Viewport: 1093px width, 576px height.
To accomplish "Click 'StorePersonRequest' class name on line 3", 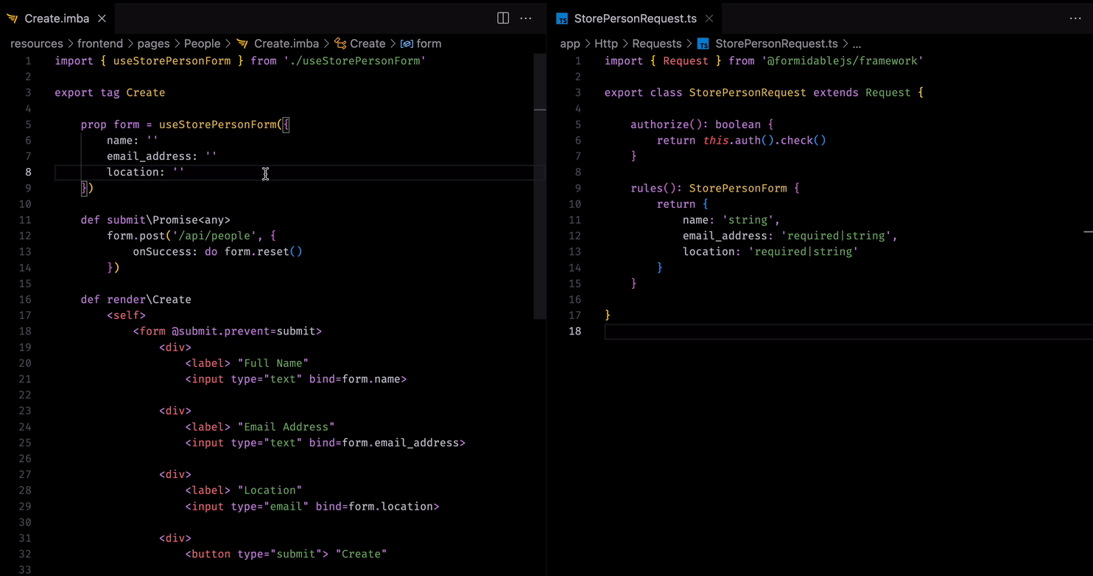I will pyautogui.click(x=748, y=93).
